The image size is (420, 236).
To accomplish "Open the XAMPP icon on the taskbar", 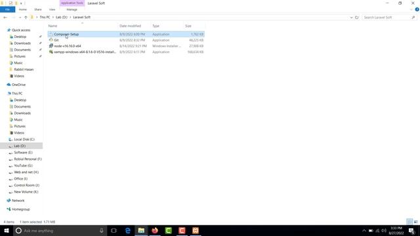I will click(x=196, y=230).
